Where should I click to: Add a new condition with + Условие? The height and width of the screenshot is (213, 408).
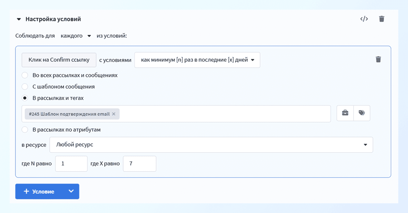point(40,191)
